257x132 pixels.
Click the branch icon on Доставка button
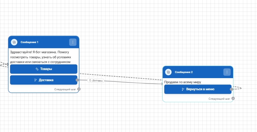(x=35, y=80)
